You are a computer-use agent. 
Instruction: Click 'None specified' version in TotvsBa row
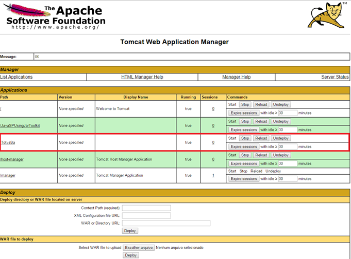[71, 142]
